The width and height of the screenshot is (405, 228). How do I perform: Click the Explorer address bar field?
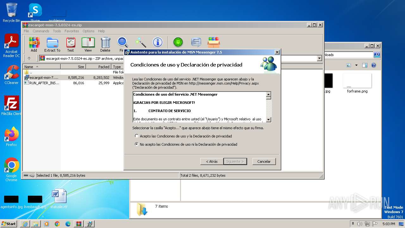348,55
